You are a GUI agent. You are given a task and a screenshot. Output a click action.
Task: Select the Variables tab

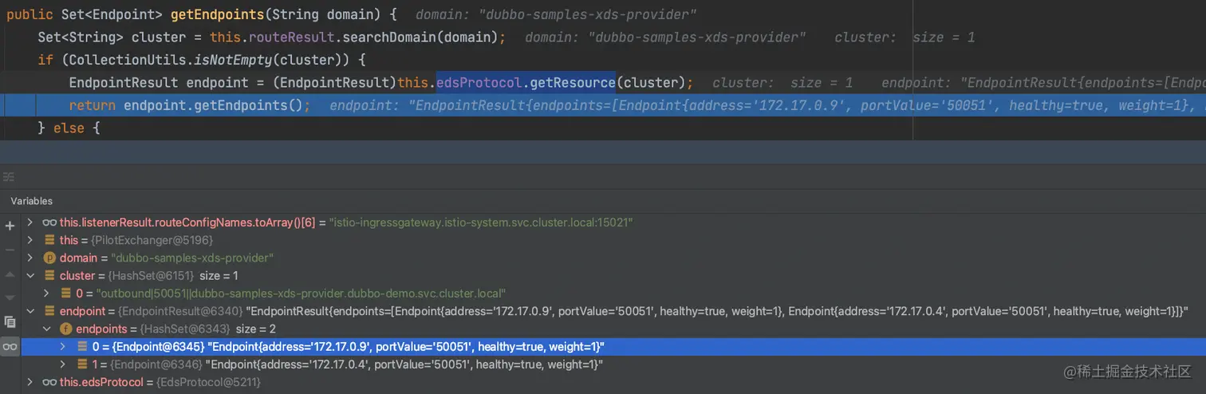[31, 201]
